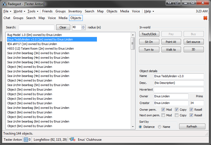Toggle Next own perm. Resell checkbox
The width and height of the screenshot is (211, 145).
point(191,115)
